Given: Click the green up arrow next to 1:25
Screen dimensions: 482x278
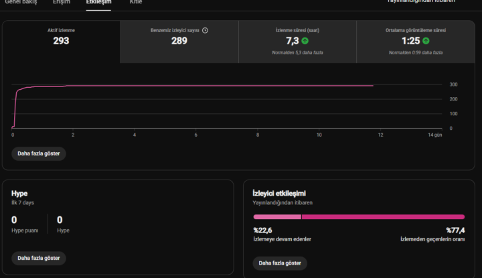Looking at the screenshot, I should [x=426, y=41].
